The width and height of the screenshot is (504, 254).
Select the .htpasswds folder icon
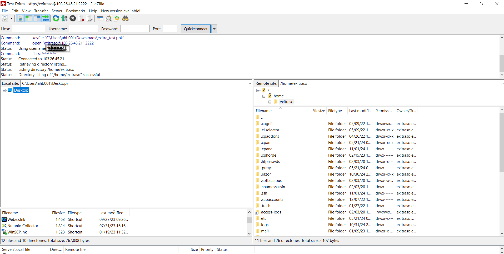(x=258, y=161)
